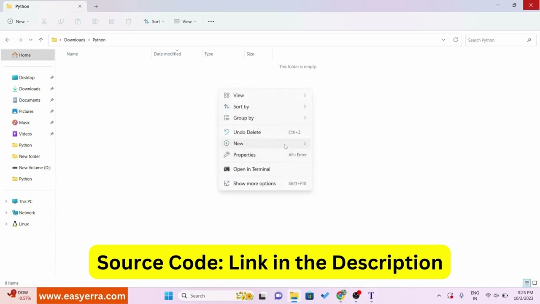This screenshot has width=540, height=304.
Task: Click the Share icon in toolbar
Action: 111,22
